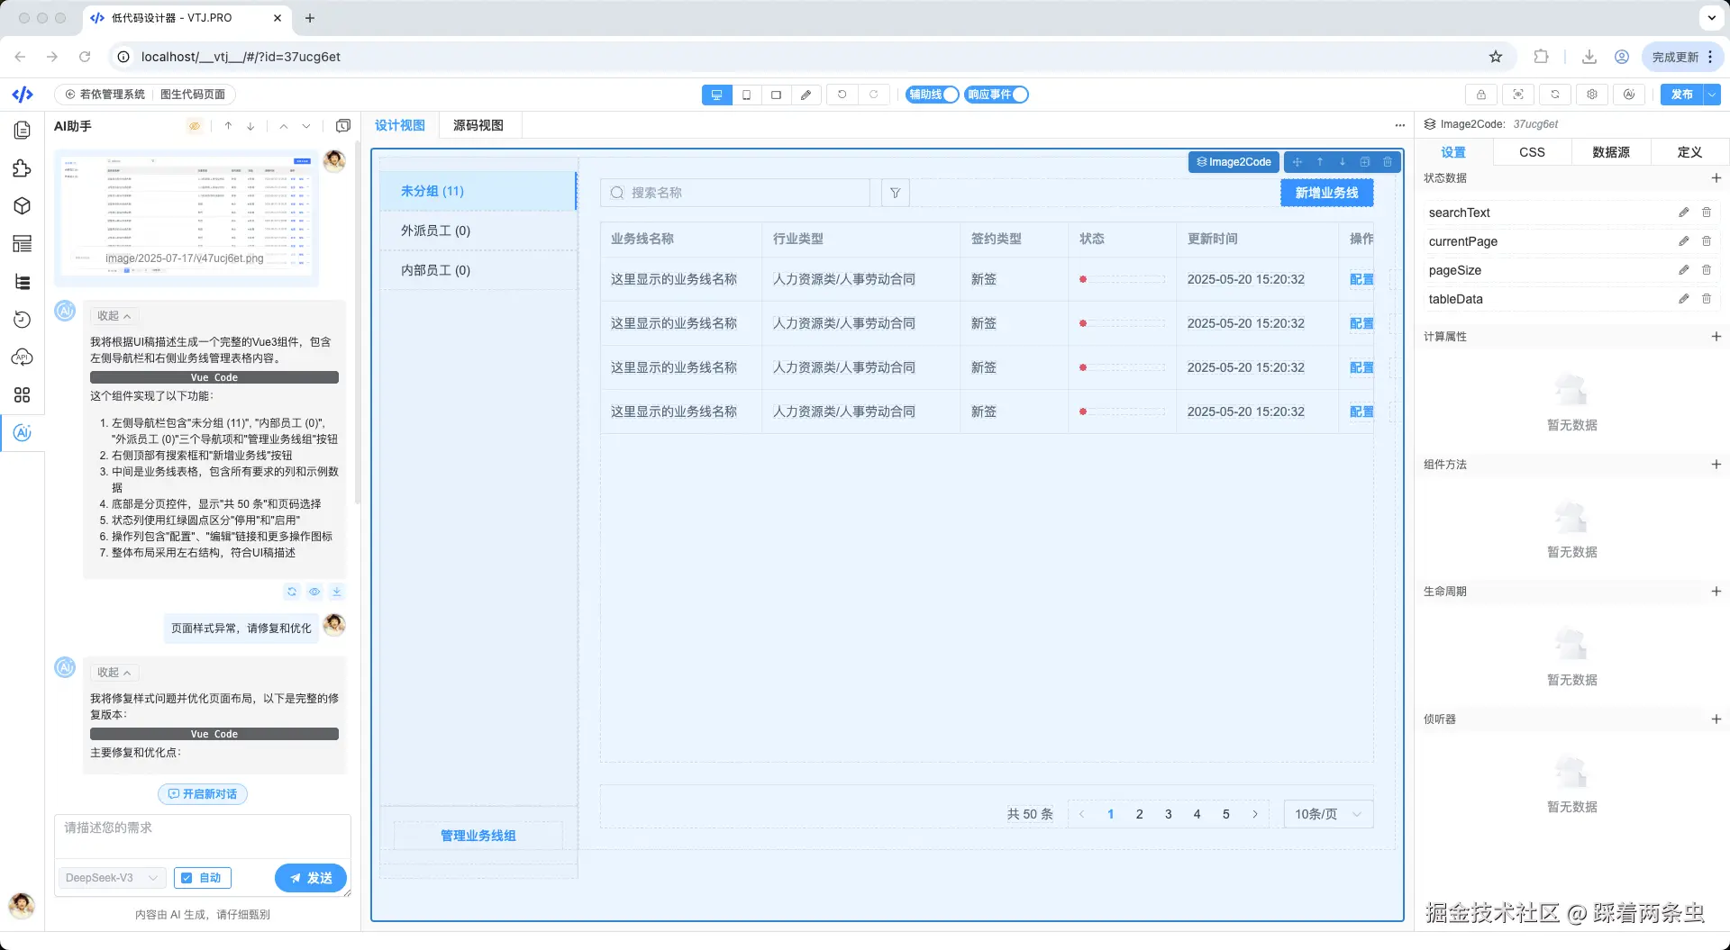Select the pencil edit mode icon

pos(806,95)
